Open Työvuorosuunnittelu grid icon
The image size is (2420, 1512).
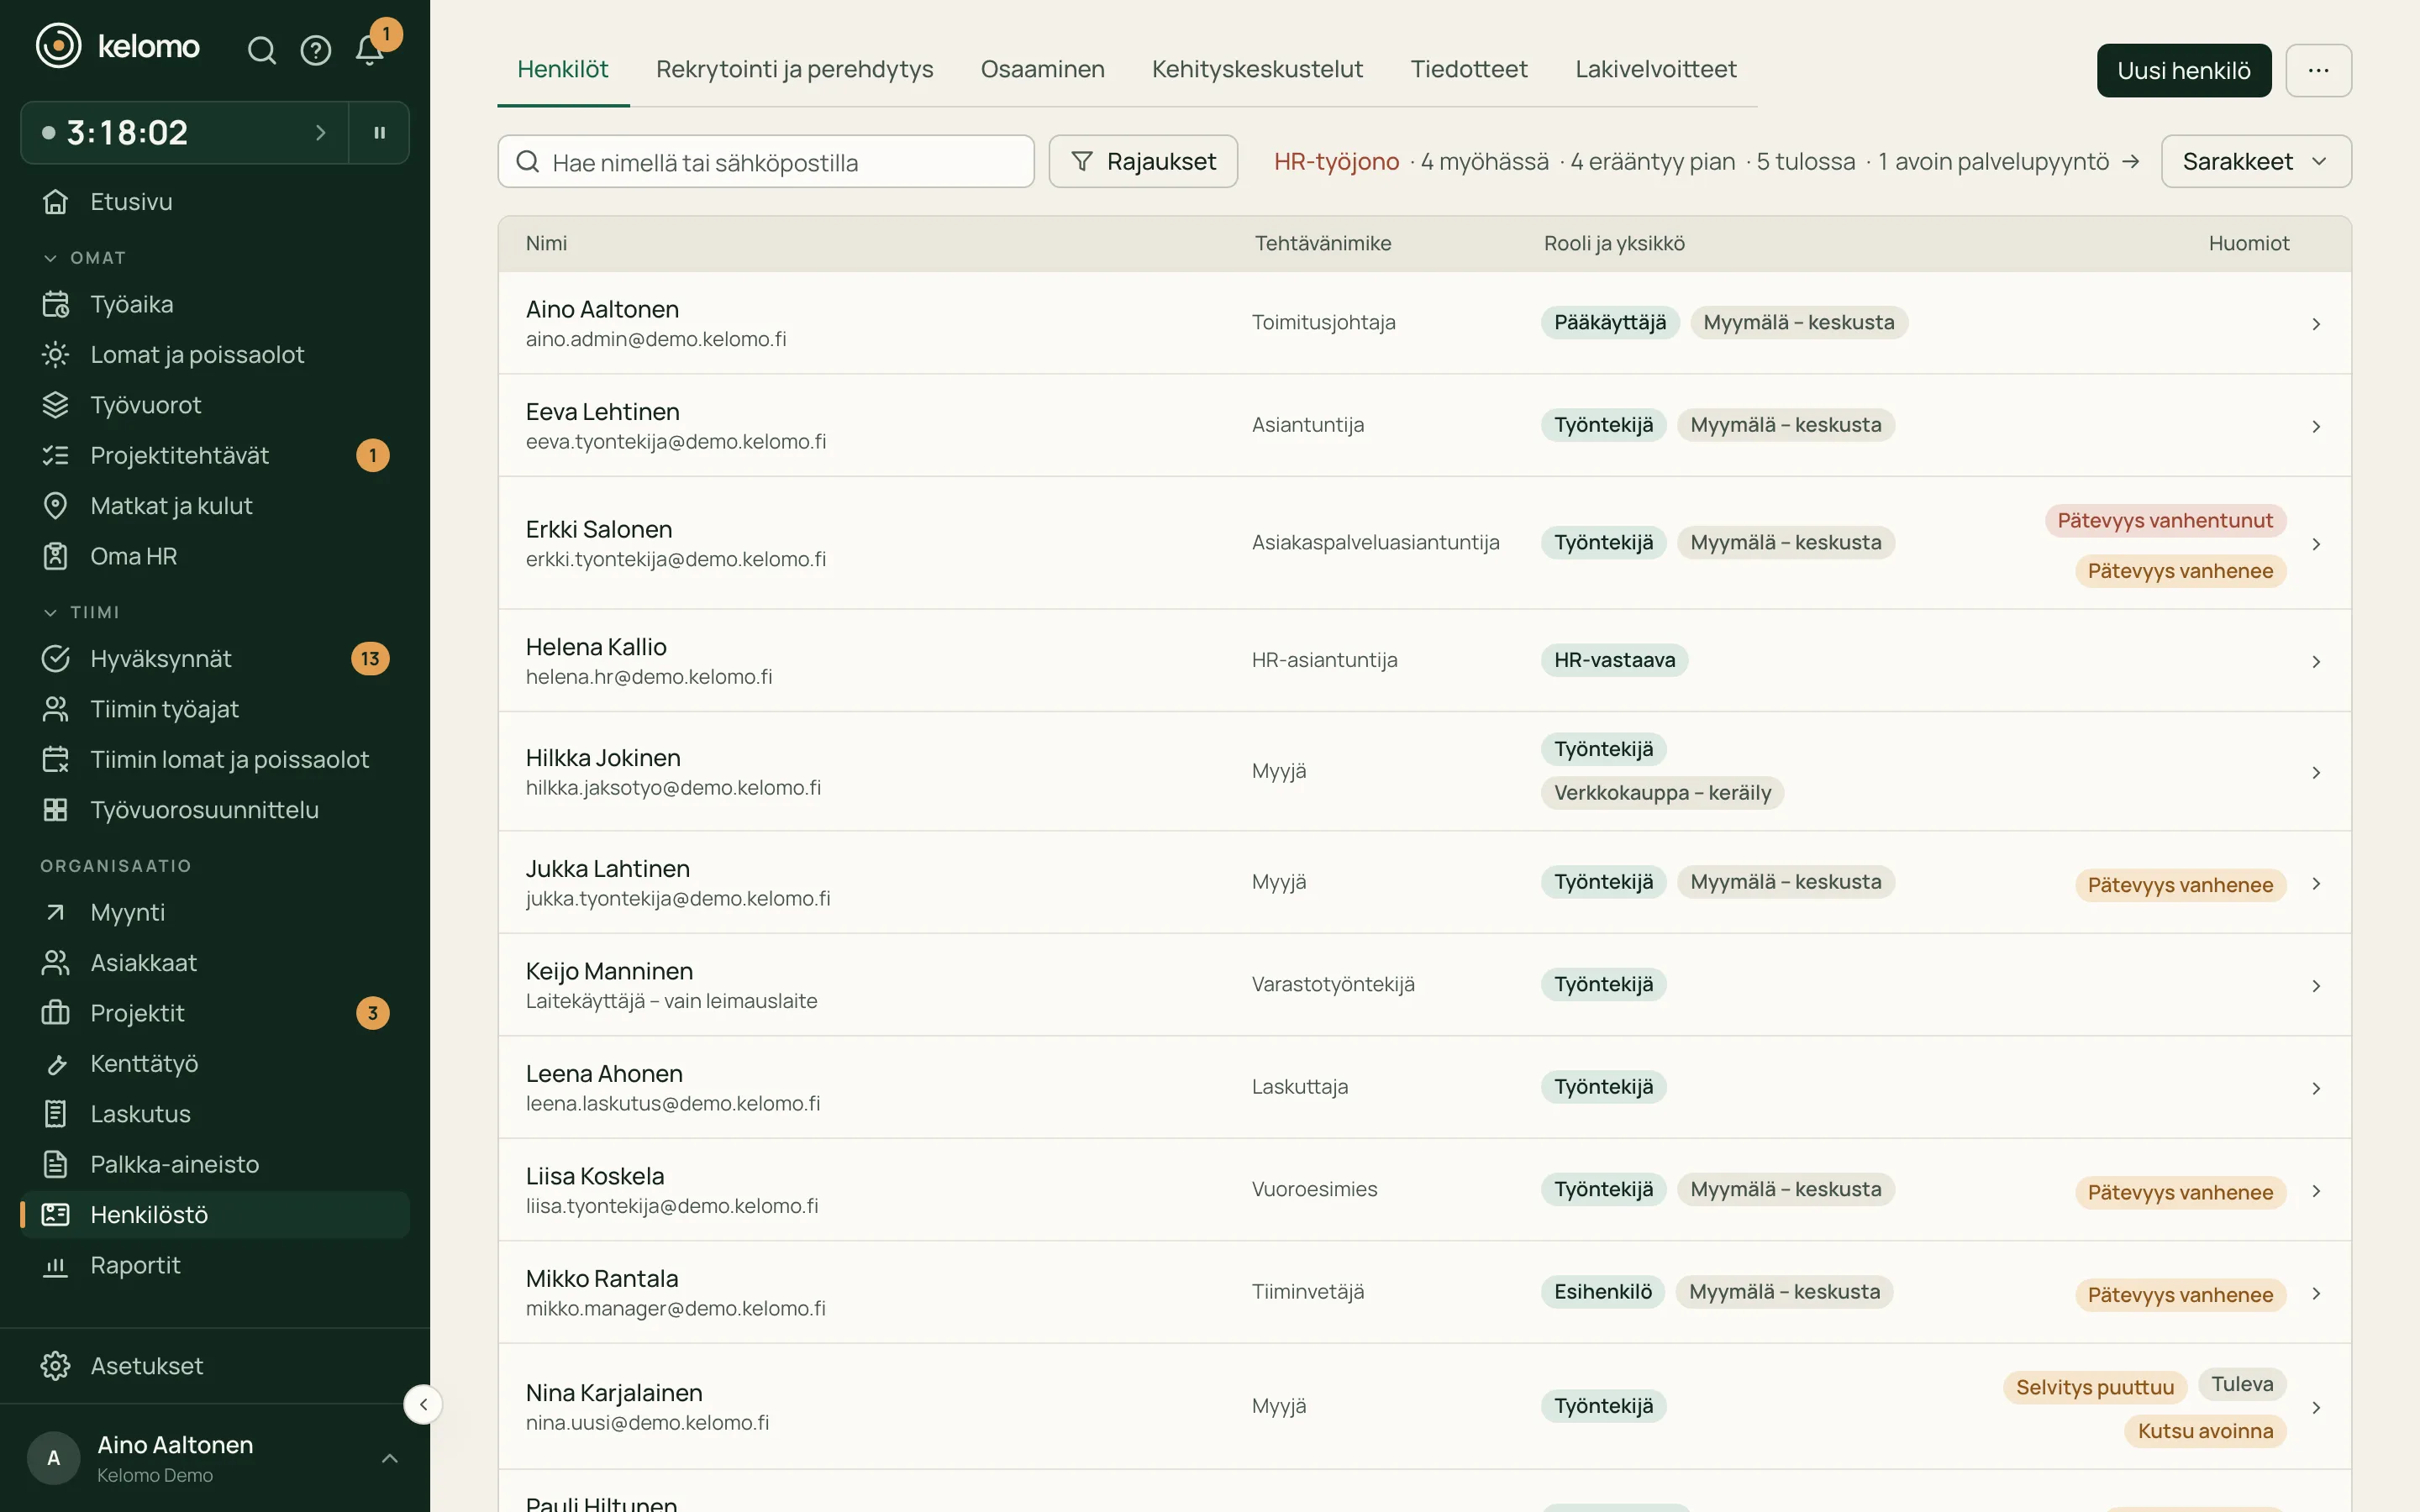point(55,810)
